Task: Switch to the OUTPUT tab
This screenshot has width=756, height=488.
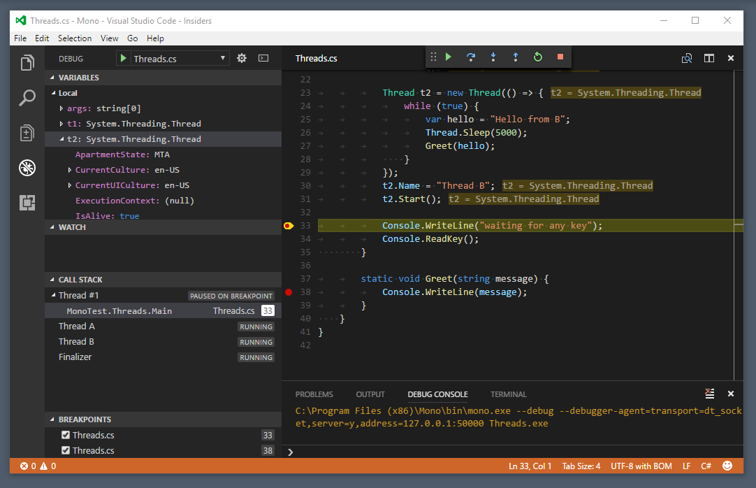Action: click(370, 394)
